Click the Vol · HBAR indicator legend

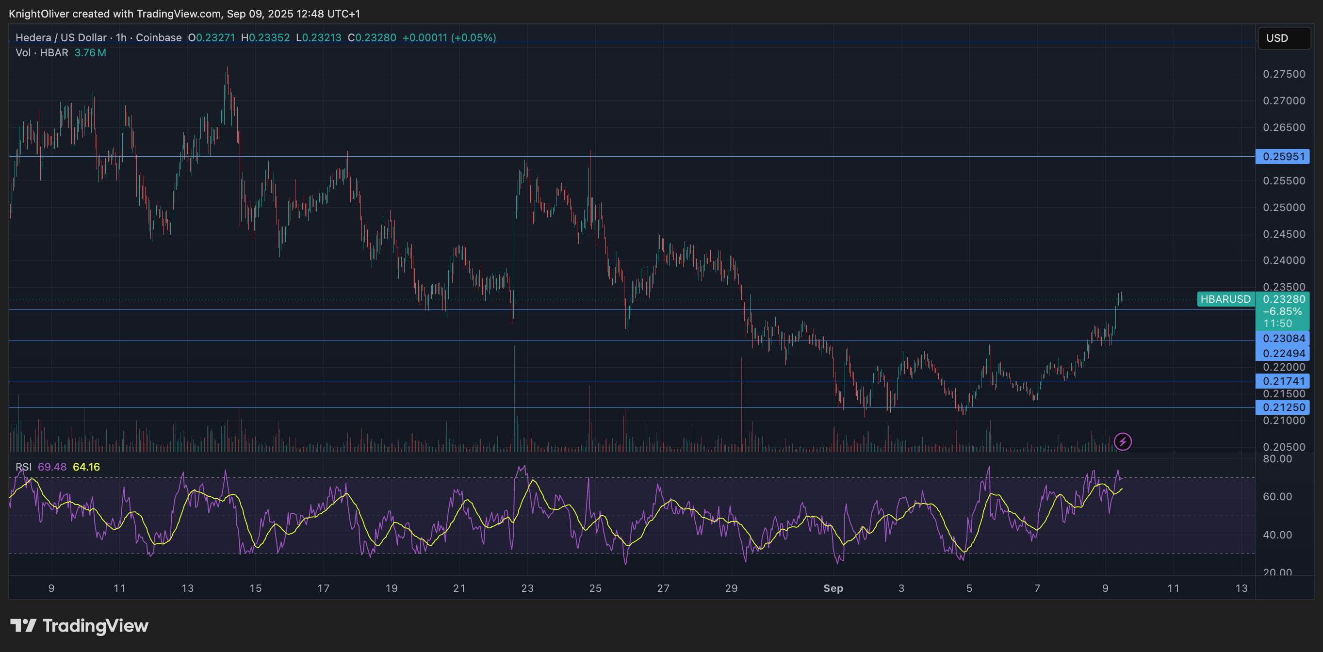[42, 53]
